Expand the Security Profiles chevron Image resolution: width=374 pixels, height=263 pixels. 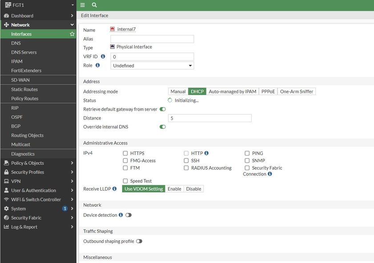(72, 172)
